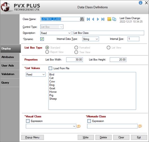The image size is (149, 142).
Task: Expand the Internal Data Type String dropdown
Action: (90, 39)
